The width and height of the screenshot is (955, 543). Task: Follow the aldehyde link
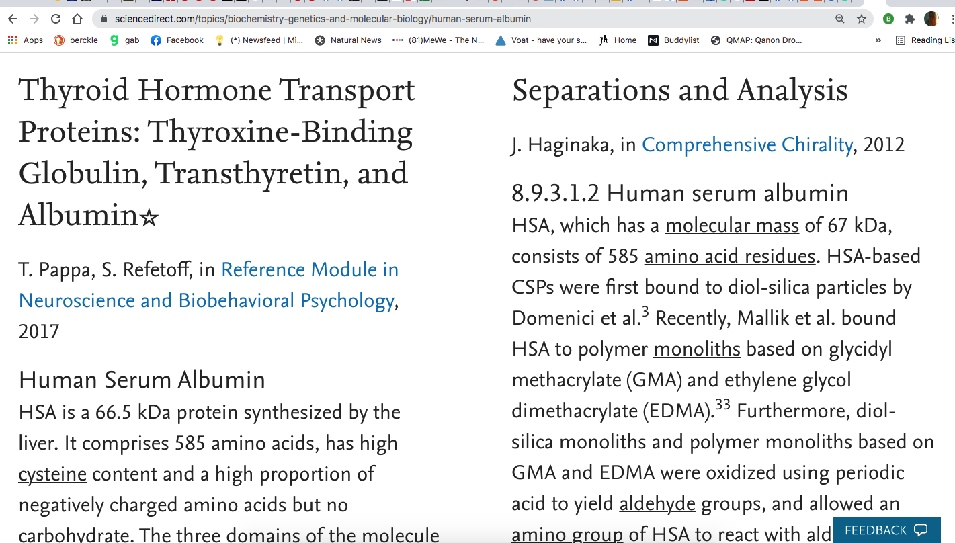click(658, 503)
